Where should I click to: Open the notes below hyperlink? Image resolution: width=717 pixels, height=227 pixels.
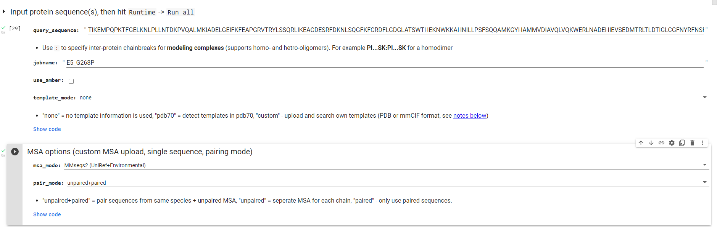point(469,115)
